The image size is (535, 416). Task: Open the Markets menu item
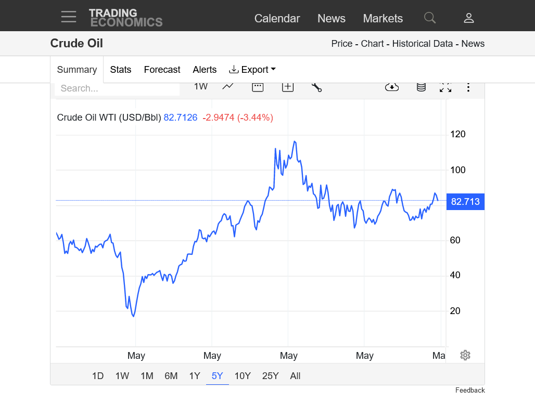point(383,18)
